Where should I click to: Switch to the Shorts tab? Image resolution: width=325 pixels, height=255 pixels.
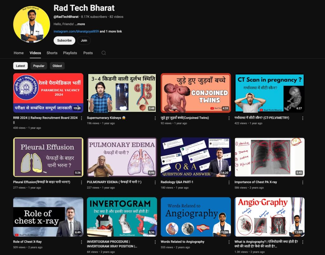(52, 53)
